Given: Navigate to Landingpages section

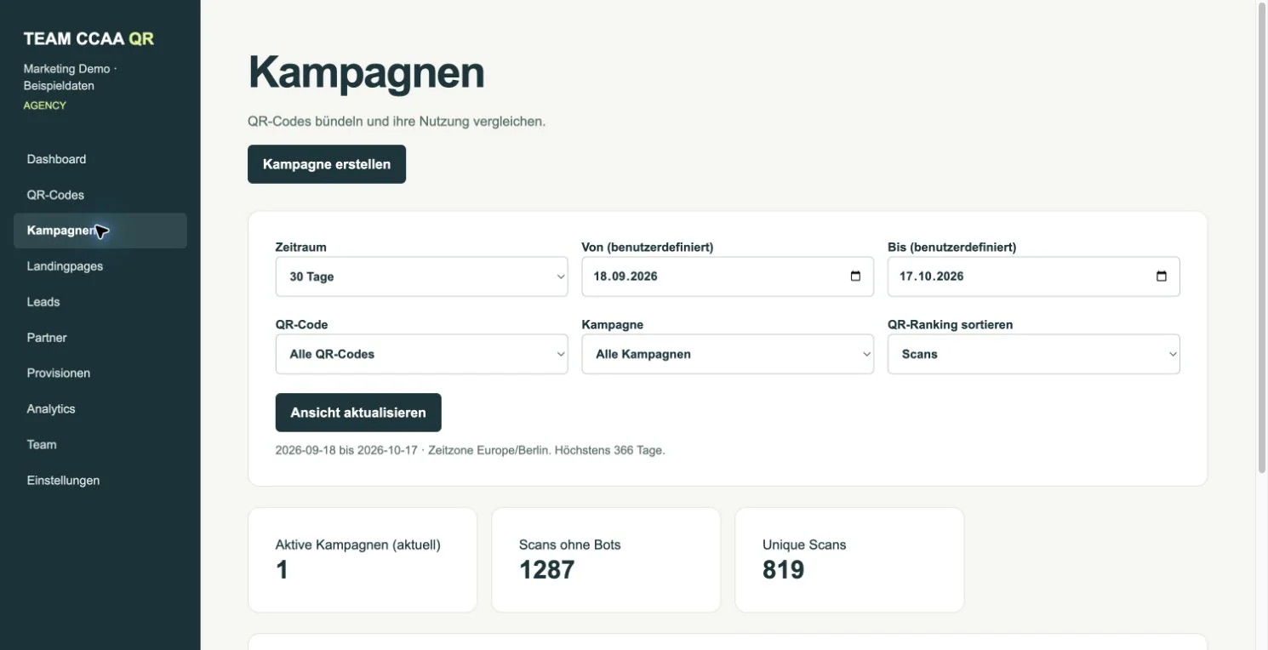Looking at the screenshot, I should tap(100, 266).
